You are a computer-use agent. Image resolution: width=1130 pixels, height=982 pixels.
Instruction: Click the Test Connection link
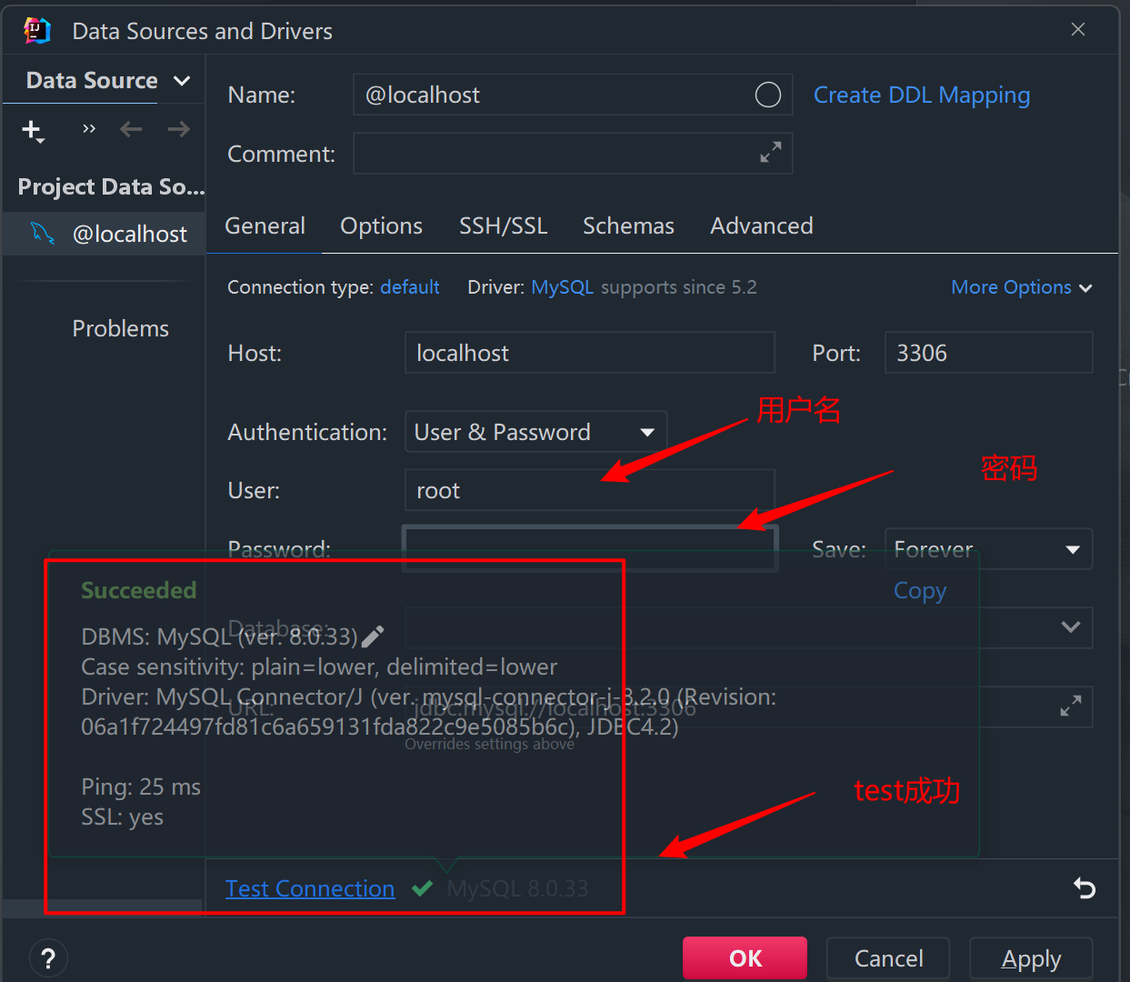(x=310, y=888)
